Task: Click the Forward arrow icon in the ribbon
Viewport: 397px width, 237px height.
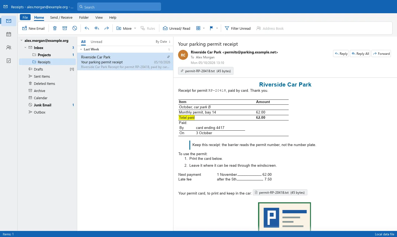Action: coord(107,28)
